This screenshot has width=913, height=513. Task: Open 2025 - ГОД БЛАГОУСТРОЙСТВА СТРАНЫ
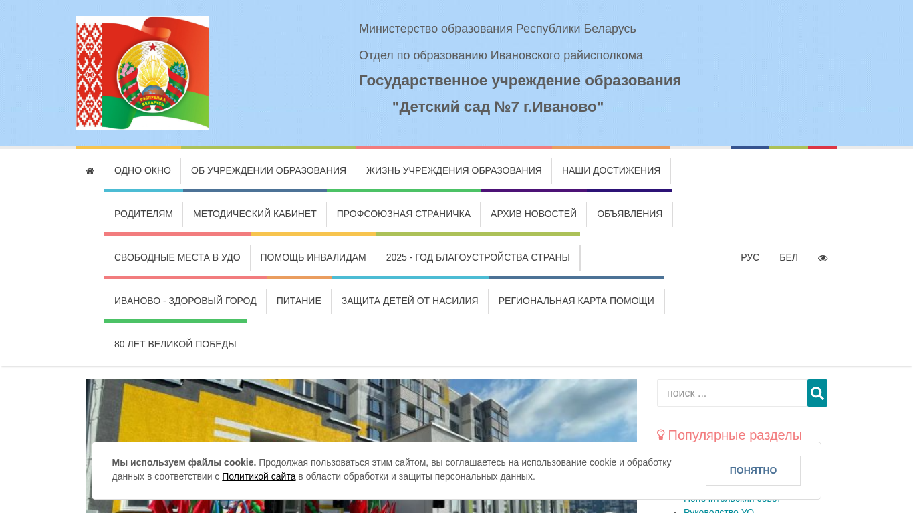pos(478,257)
